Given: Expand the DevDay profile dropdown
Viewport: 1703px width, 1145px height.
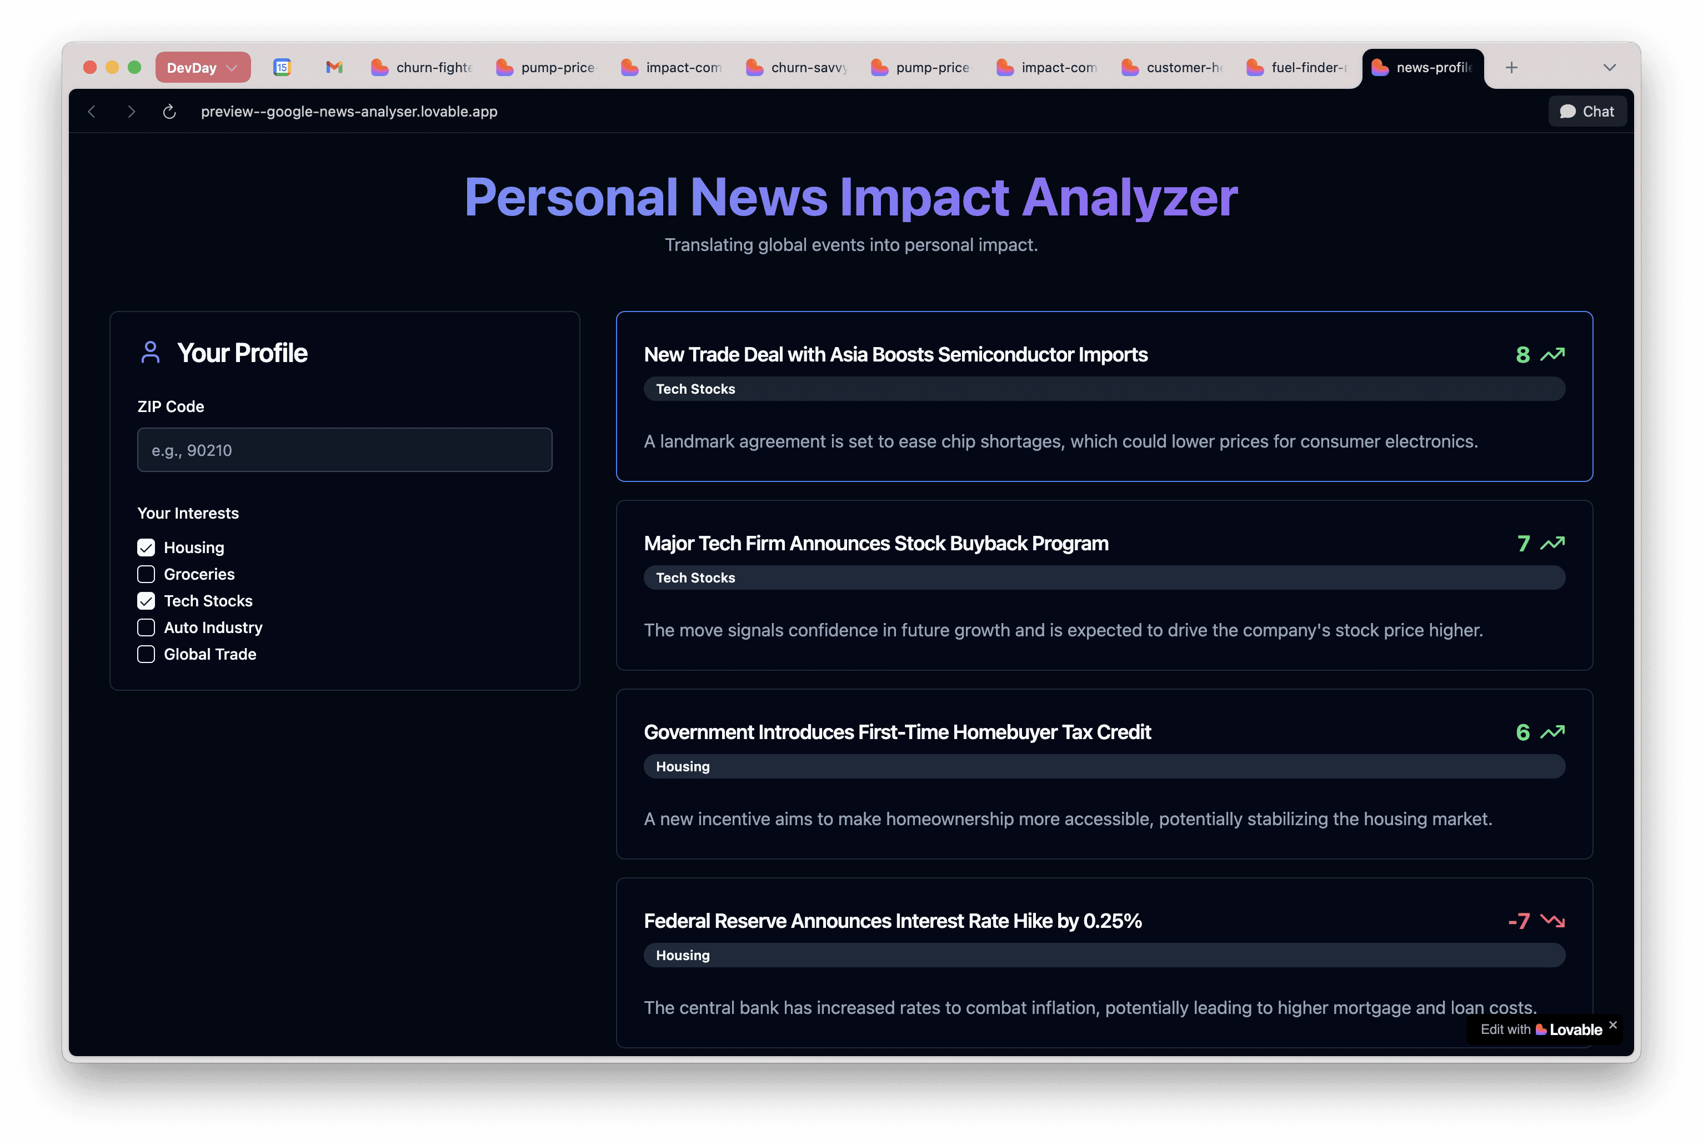Looking at the screenshot, I should (202, 67).
